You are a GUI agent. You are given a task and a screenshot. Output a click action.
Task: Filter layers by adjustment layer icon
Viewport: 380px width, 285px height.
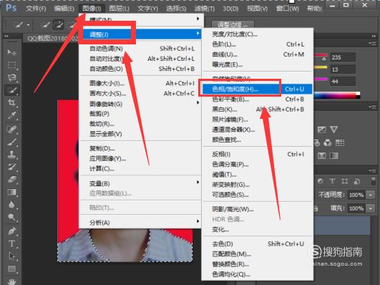[320, 181]
